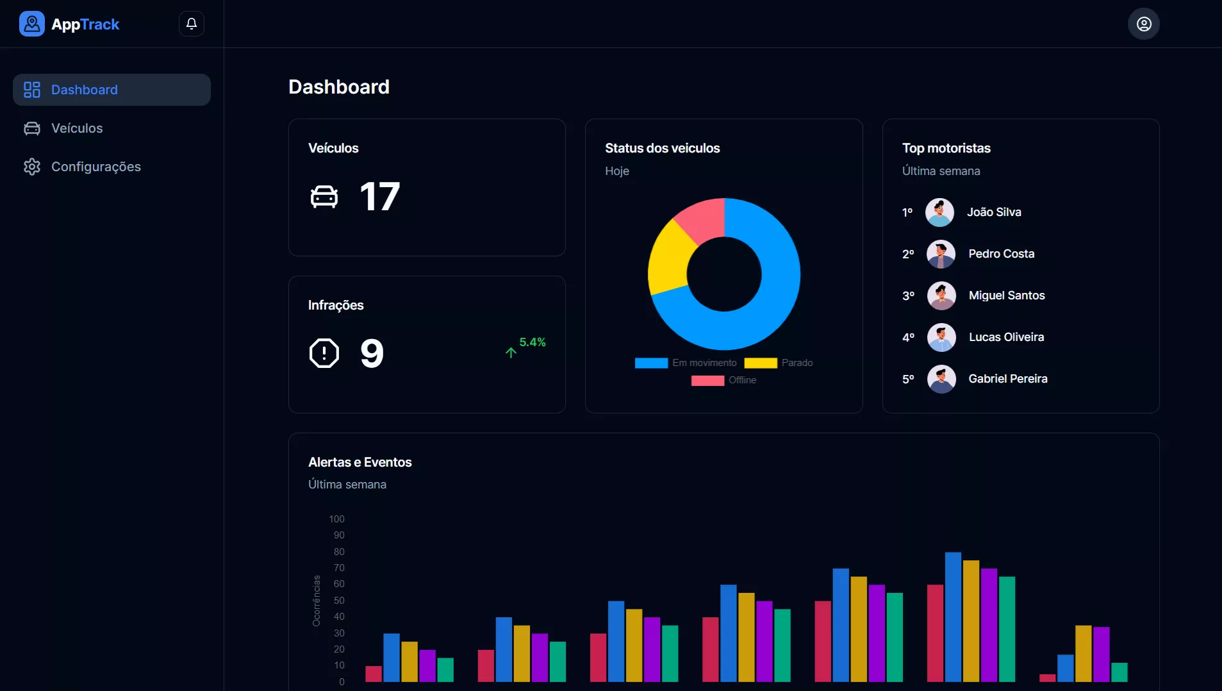The image size is (1222, 691).
Task: Click Pedro Costa's avatar
Action: (941, 254)
